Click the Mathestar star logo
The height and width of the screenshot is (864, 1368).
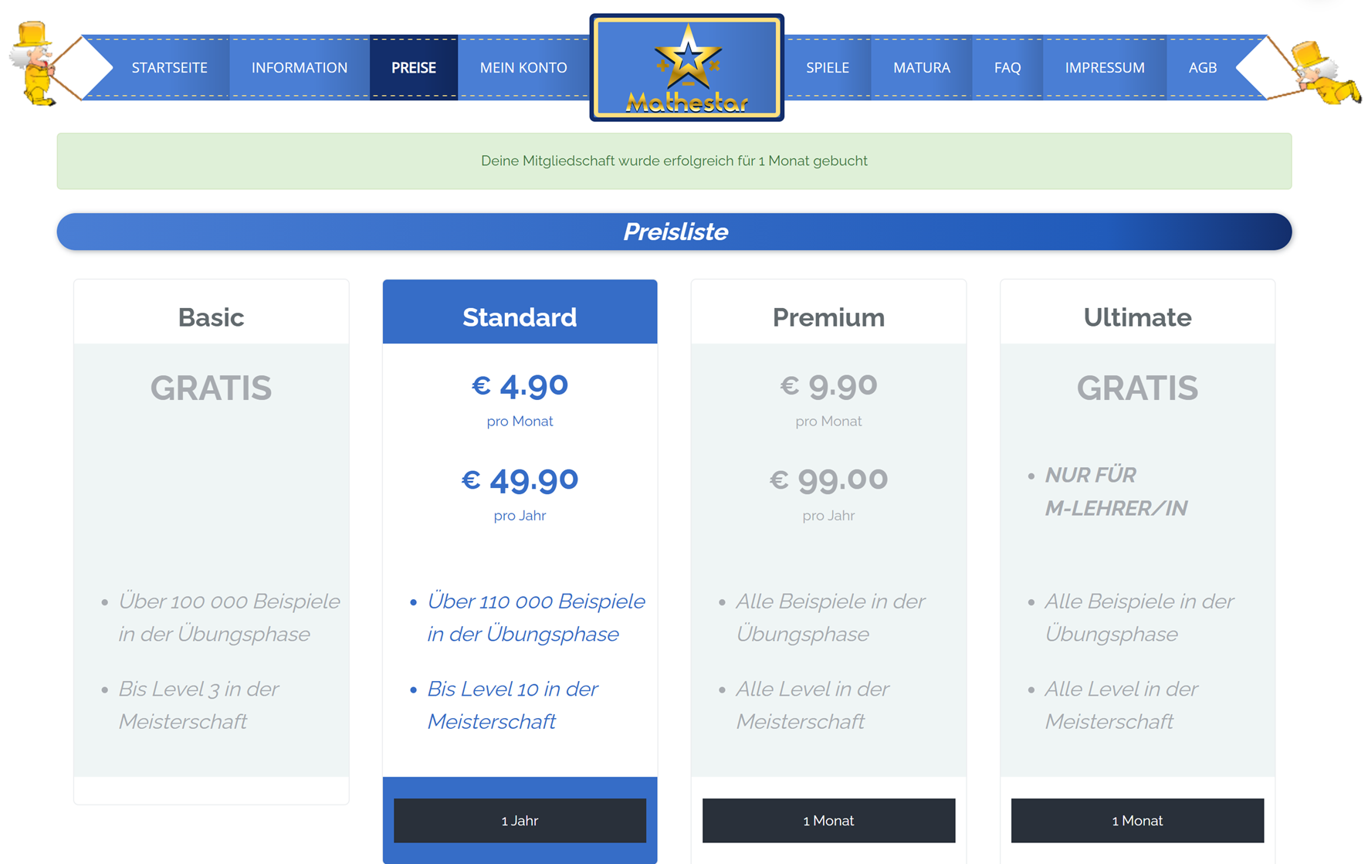(686, 68)
